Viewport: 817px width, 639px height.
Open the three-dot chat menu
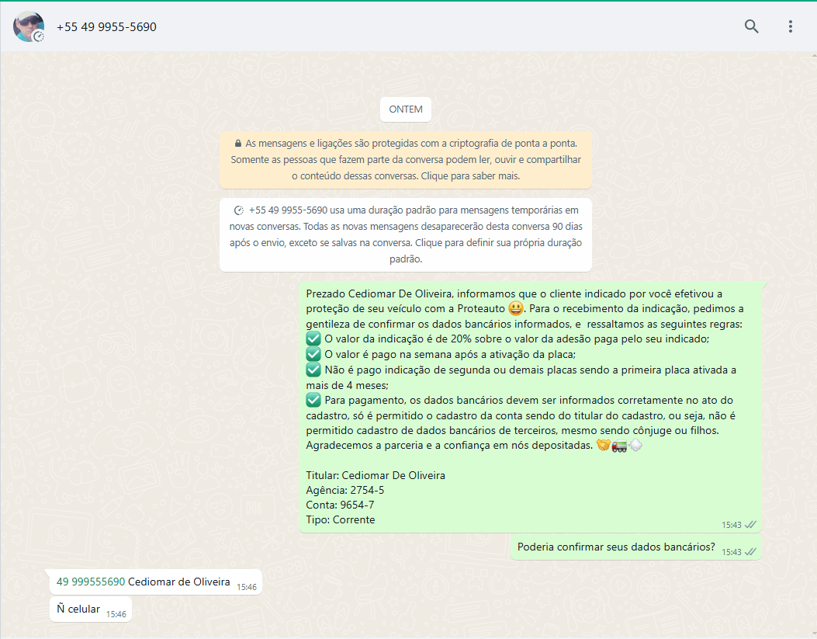[x=790, y=26]
